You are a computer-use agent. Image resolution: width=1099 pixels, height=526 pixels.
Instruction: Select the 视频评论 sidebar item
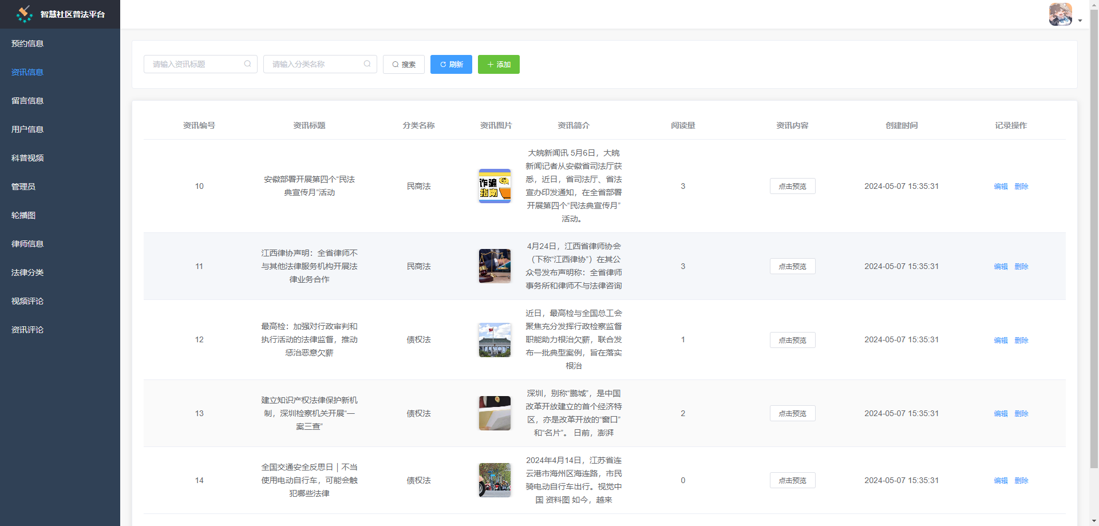click(27, 301)
